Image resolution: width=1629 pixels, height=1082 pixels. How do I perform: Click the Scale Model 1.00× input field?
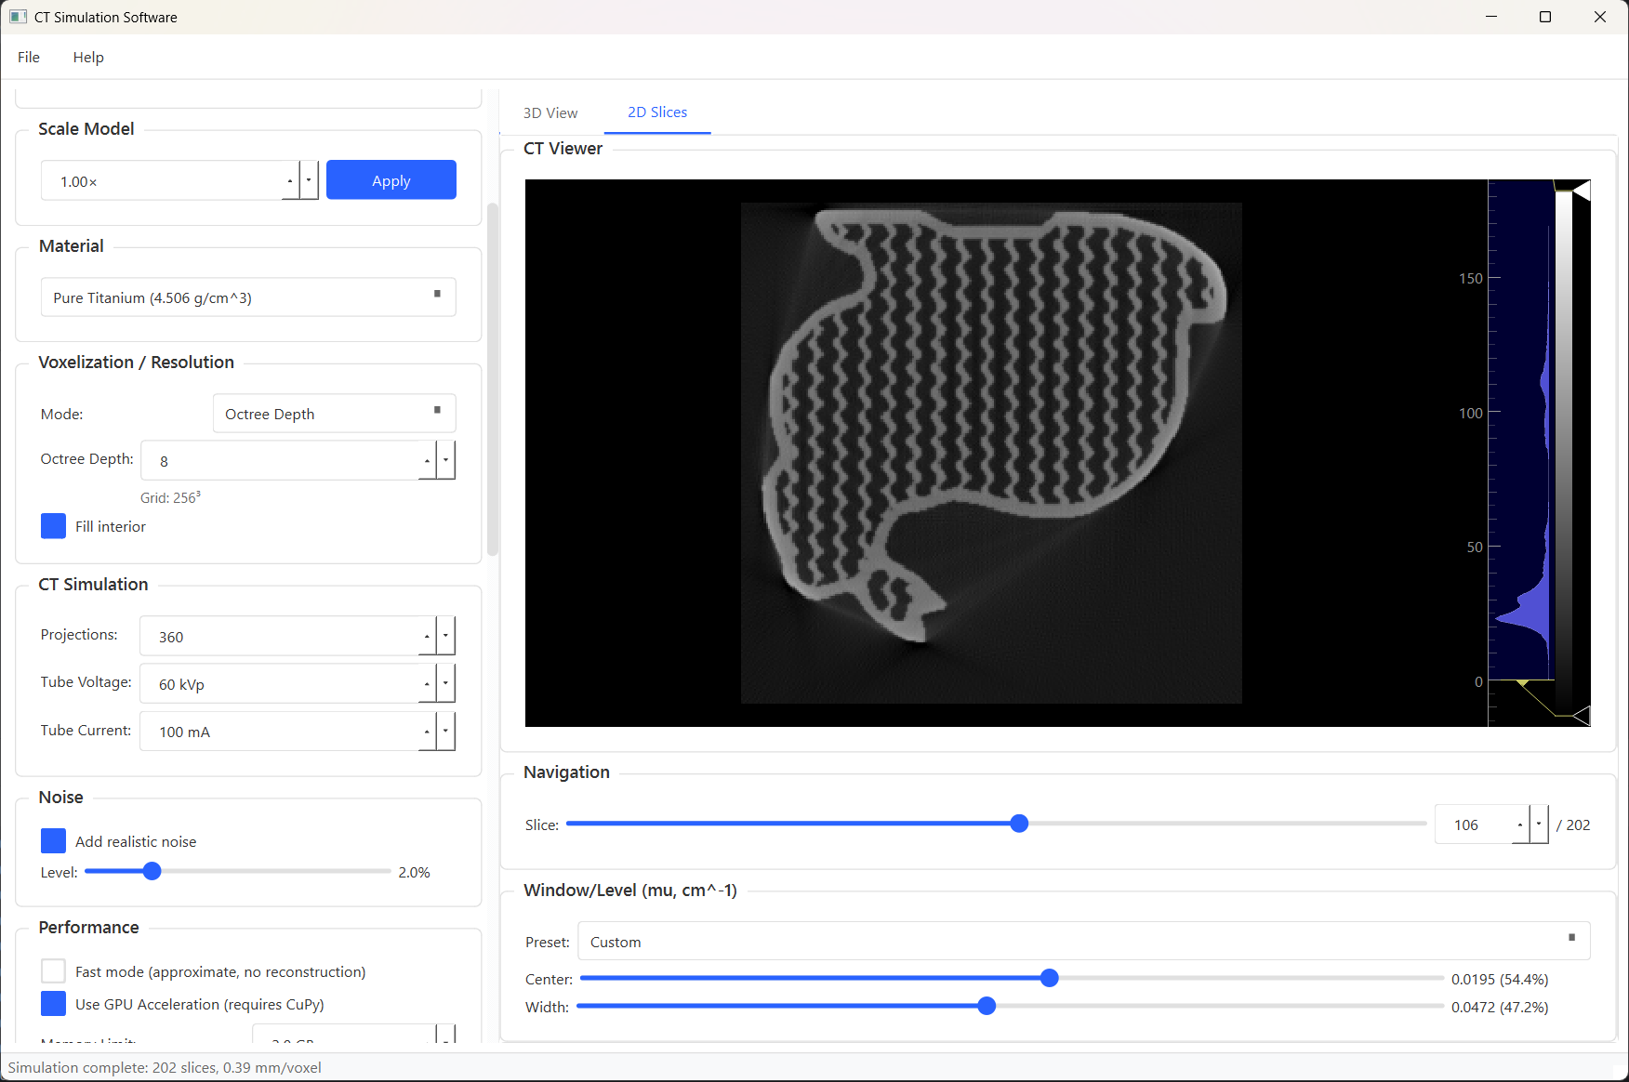[162, 181]
